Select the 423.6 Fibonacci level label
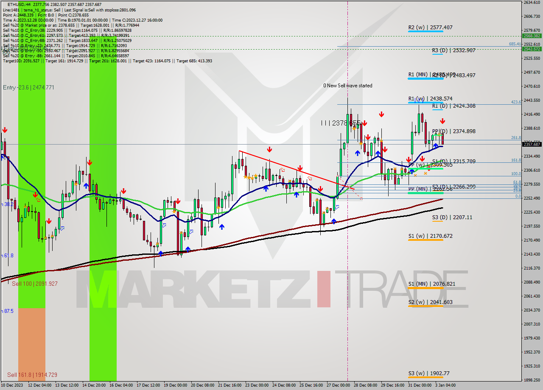 [516, 102]
